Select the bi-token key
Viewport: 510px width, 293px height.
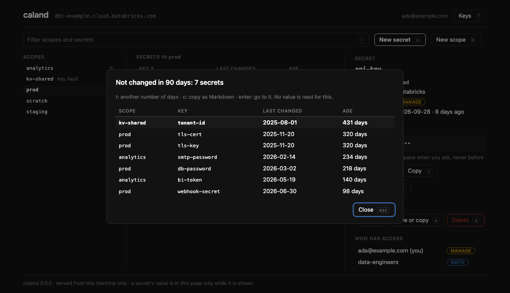coord(190,180)
